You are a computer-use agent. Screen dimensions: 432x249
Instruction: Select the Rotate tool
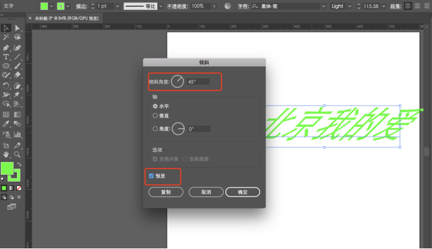[6, 85]
